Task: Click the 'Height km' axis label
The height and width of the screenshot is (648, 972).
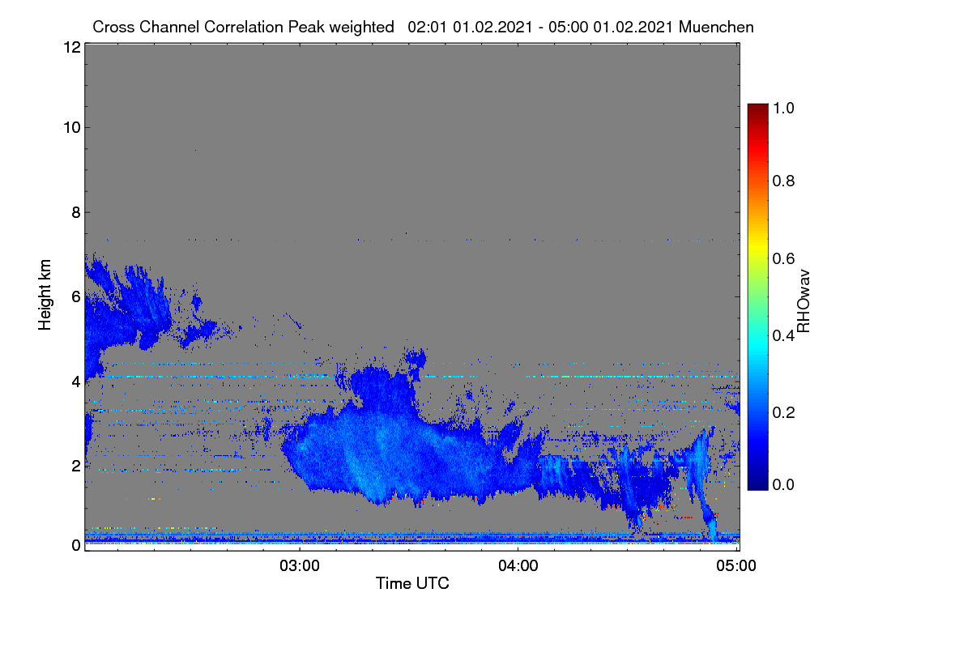Action: 45,294
